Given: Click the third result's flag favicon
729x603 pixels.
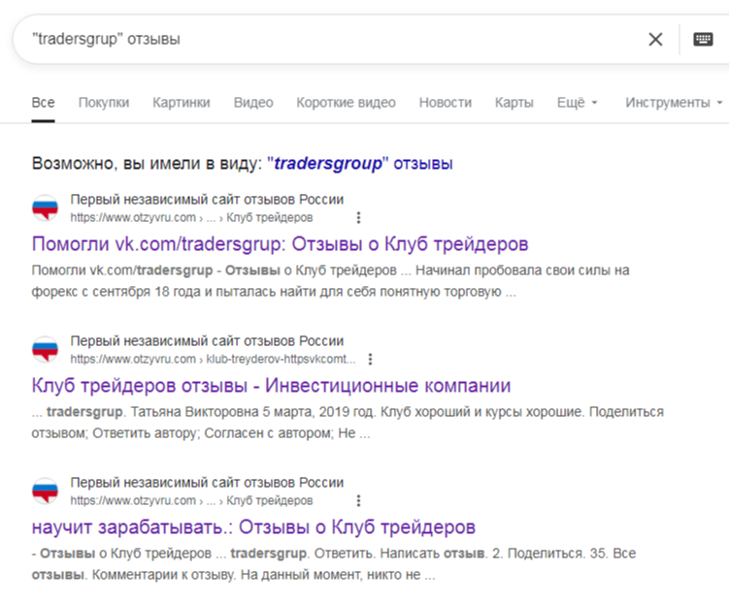Looking at the screenshot, I should click(x=46, y=492).
